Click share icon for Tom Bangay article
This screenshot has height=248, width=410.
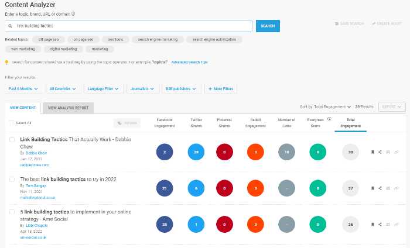tap(380, 188)
